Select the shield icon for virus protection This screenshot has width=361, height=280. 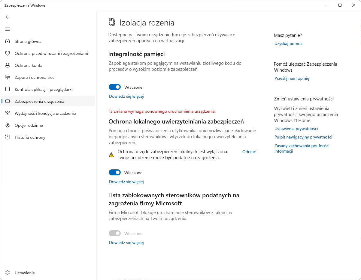pyautogui.click(x=8, y=53)
